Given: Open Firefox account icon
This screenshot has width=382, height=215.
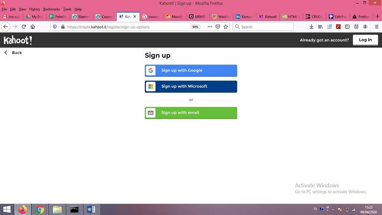Looking at the screenshot, I should (x=365, y=27).
